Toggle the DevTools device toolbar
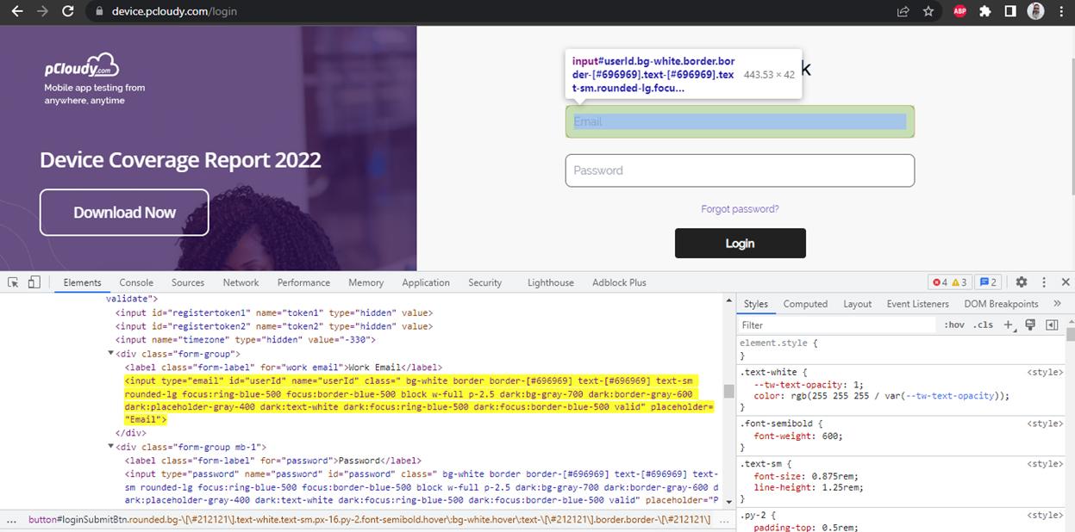1075x532 pixels. click(x=34, y=282)
